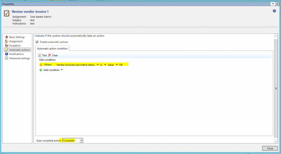
Task: Open the 'value' type dropdown
Action: pos(117,65)
